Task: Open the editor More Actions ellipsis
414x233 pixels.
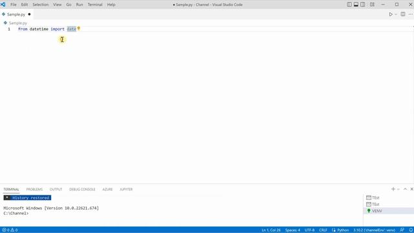Action: click(x=410, y=14)
